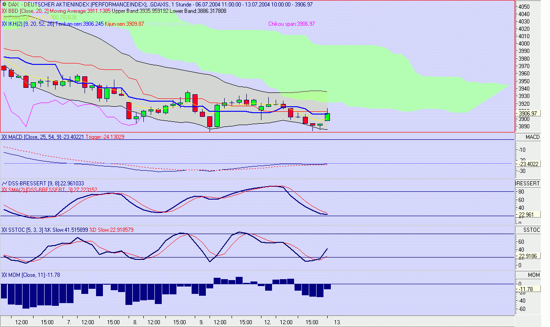550x327 pixels.
Task: Click the MOM panel axis header
Action: (x=528, y=275)
